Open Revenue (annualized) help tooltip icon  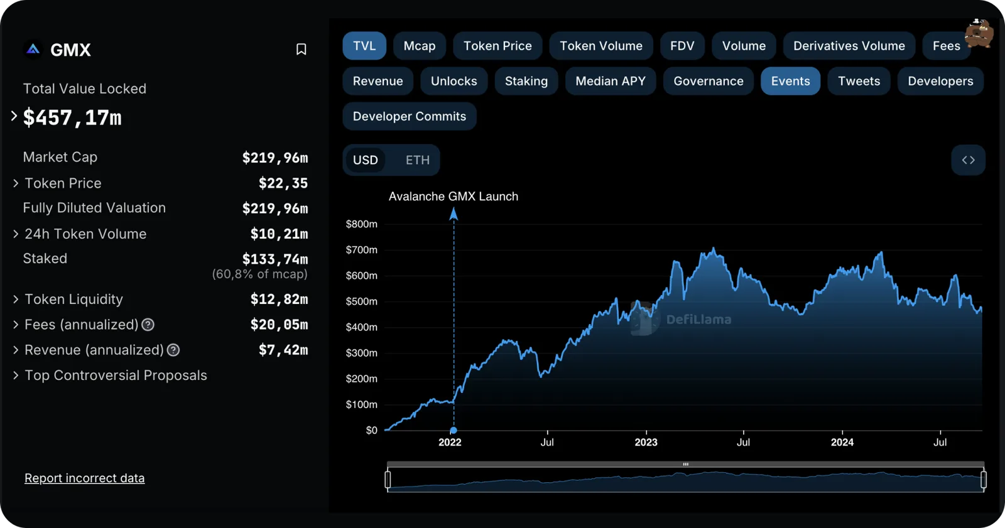[173, 350]
